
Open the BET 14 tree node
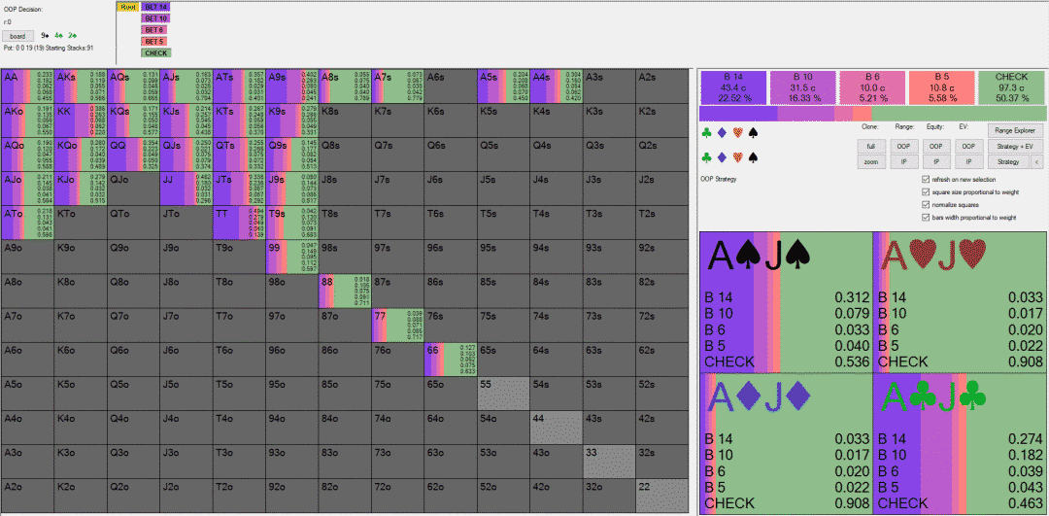tap(156, 7)
